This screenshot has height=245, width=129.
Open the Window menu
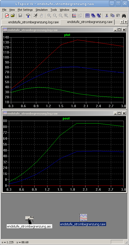65,10
